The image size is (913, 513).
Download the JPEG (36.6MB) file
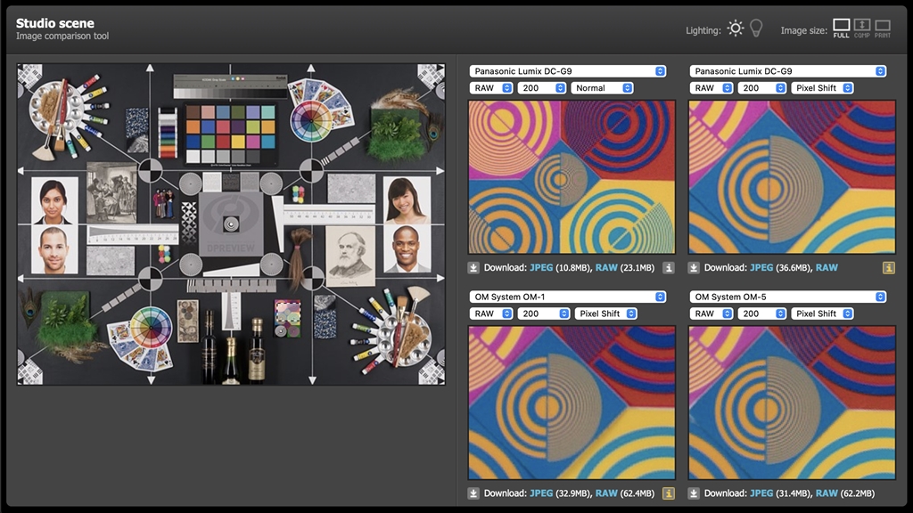coord(761,267)
